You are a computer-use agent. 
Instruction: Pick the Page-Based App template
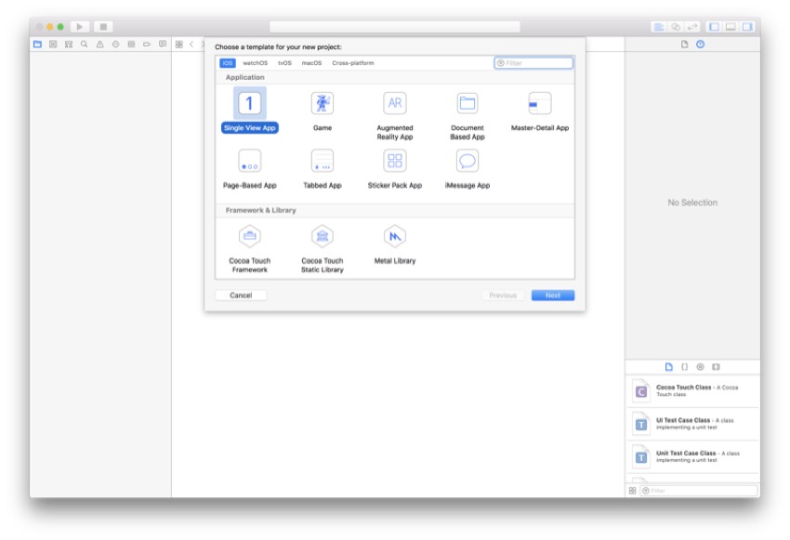tap(250, 169)
